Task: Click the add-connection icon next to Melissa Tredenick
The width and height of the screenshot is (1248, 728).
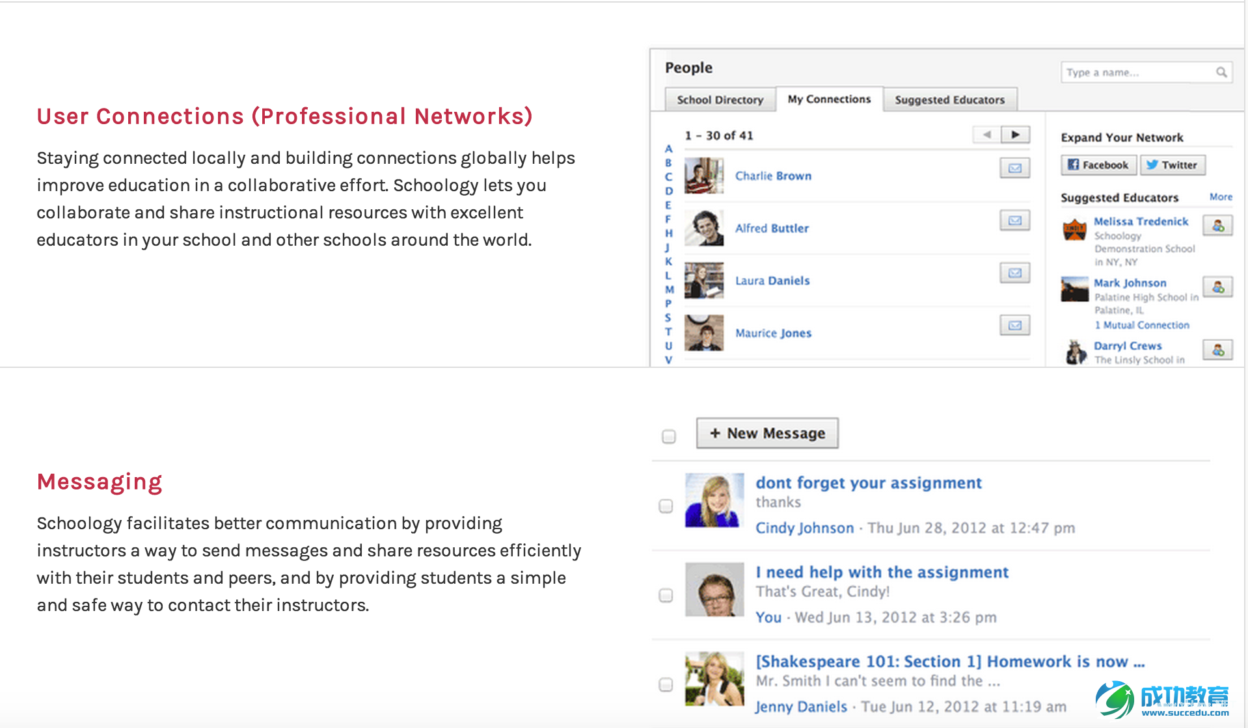Action: point(1218,225)
